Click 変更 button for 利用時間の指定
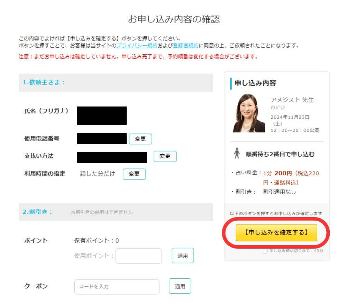Viewport: 346px width, 305px height. point(134,174)
